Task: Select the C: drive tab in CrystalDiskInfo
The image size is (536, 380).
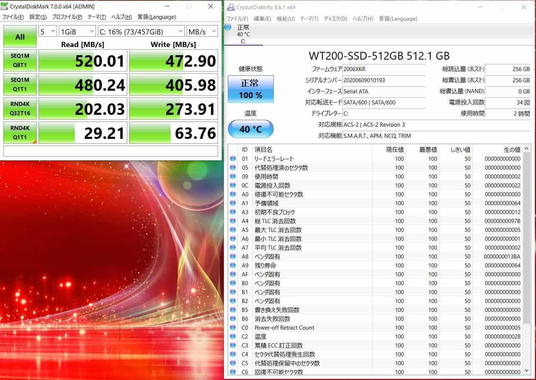Action: pos(243,34)
